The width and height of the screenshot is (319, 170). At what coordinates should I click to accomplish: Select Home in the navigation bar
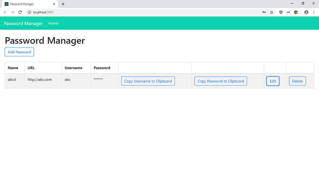point(53,23)
